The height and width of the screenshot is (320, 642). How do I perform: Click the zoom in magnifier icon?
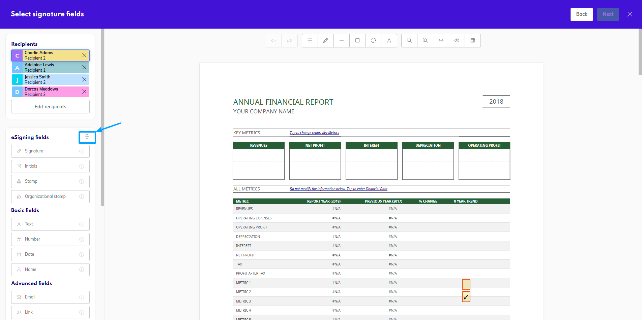[425, 41]
